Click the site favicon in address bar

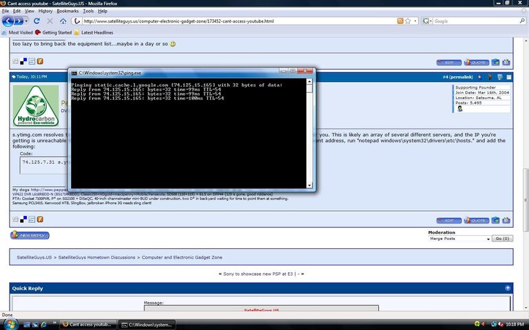pos(77,21)
